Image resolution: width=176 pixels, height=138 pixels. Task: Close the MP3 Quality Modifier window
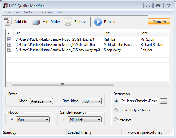coord(168,6)
